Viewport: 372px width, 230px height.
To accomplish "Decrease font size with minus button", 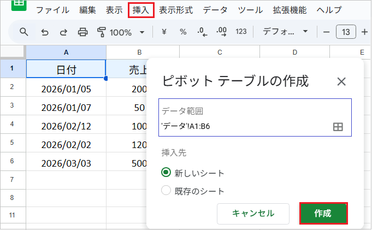I will coord(327,32).
